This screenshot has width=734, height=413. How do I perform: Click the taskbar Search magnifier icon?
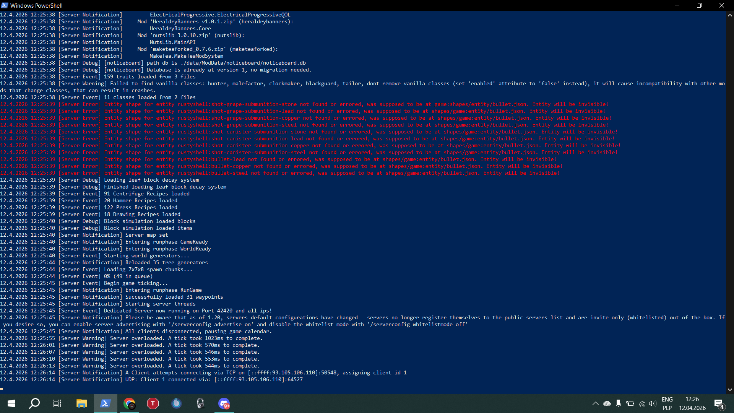(x=34, y=403)
